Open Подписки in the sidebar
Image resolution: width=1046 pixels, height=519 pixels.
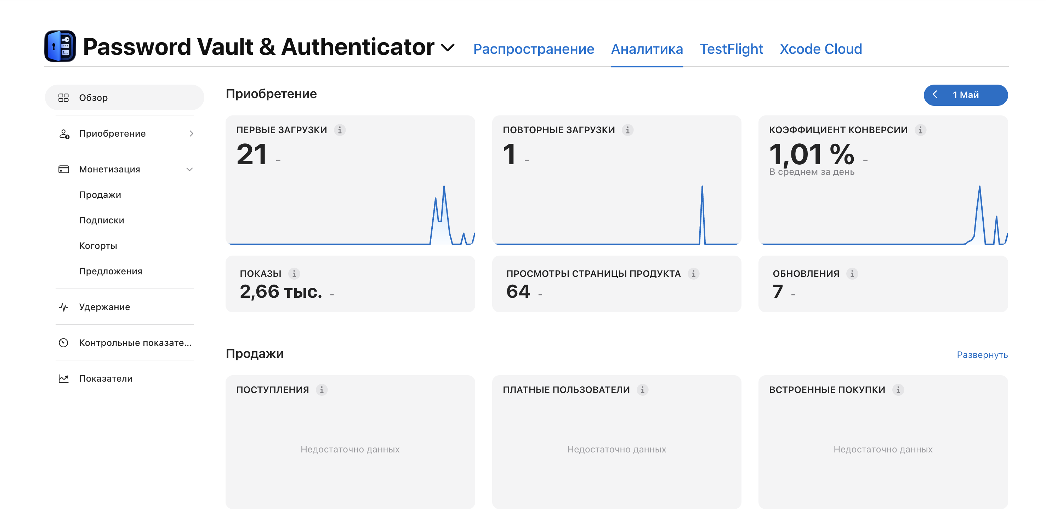click(x=102, y=220)
